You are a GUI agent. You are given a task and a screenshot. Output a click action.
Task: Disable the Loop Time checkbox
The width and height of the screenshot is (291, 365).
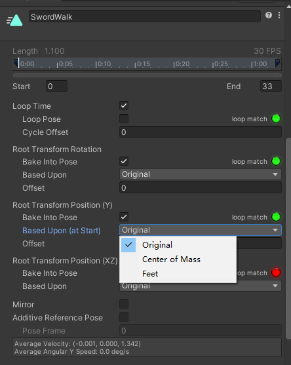124,106
